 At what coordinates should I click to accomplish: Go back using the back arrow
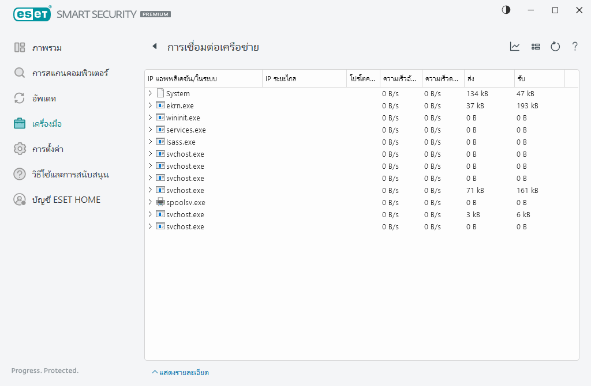(154, 47)
